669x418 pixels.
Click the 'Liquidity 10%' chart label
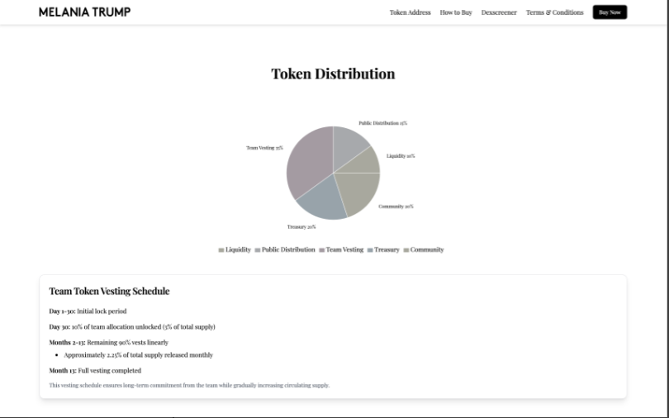coord(401,155)
